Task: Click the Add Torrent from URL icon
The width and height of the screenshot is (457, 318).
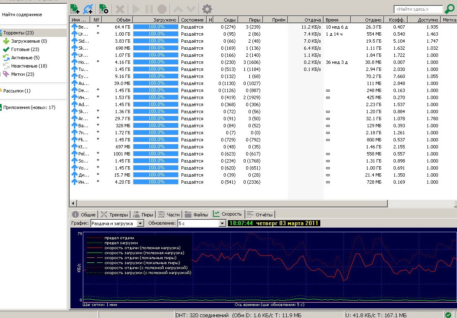Action: 88,9
